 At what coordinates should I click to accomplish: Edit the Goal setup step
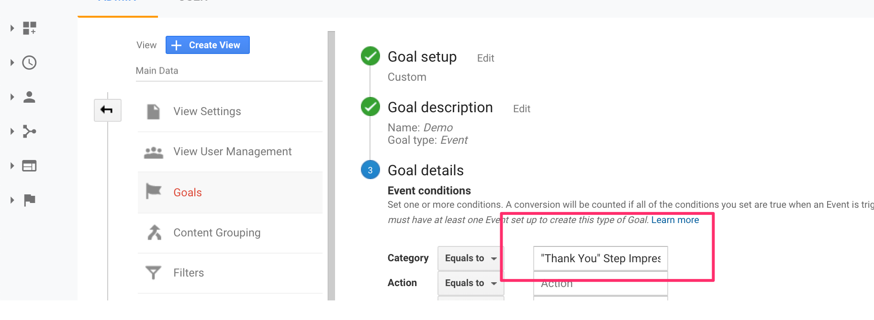coord(485,58)
